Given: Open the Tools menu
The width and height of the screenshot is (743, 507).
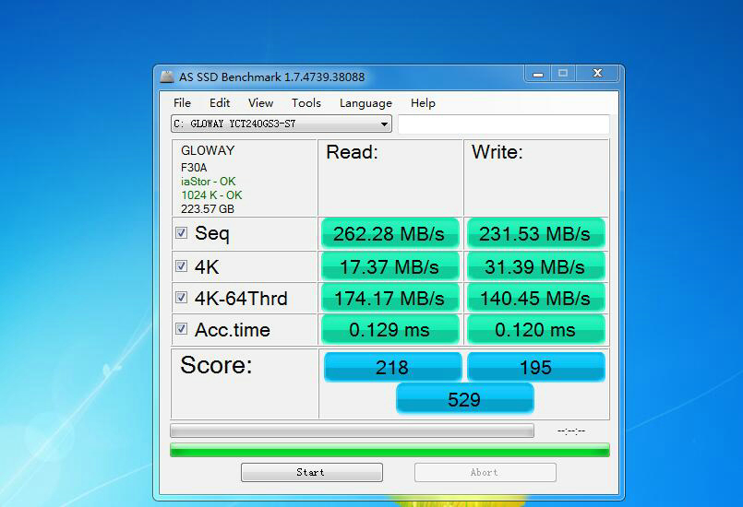Looking at the screenshot, I should [x=306, y=102].
